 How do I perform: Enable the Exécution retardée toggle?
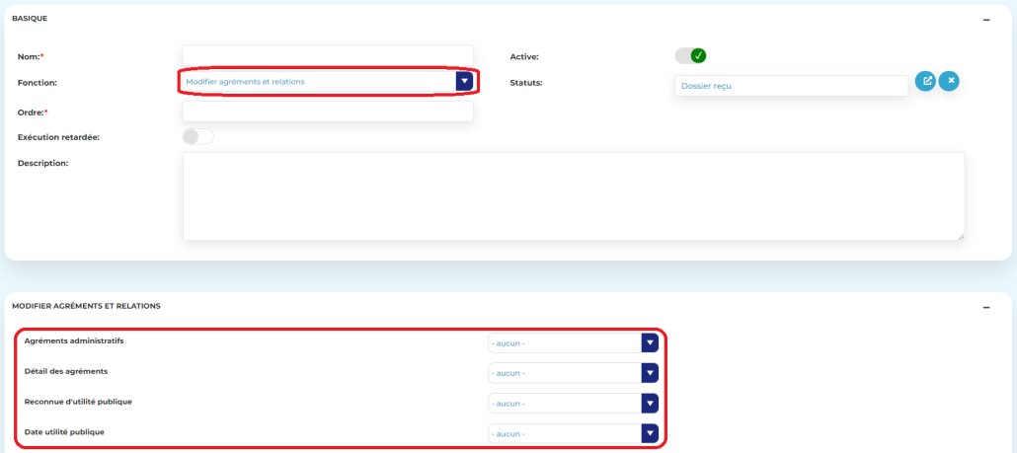pos(197,137)
